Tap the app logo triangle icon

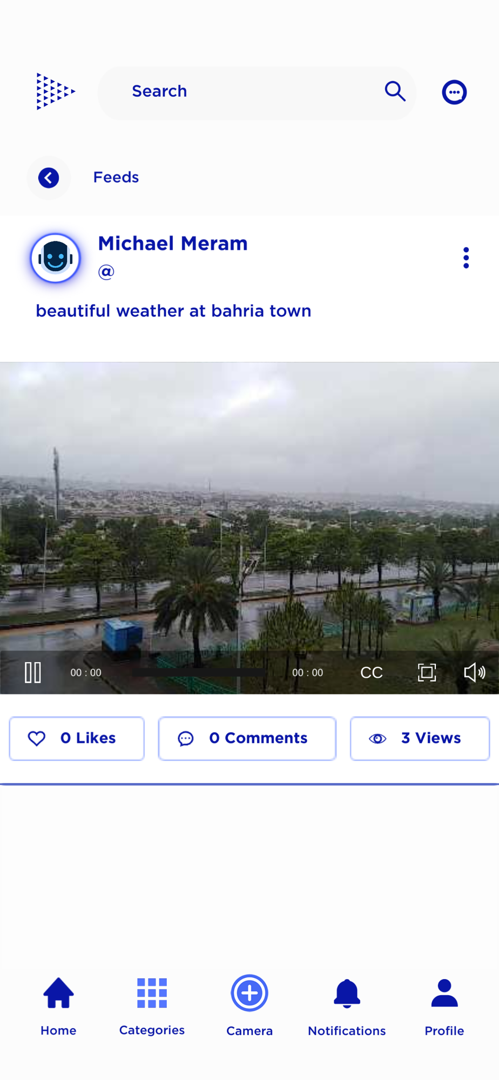[56, 91]
